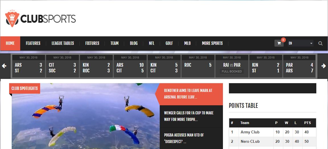Open the shopping cart icon

(279, 43)
